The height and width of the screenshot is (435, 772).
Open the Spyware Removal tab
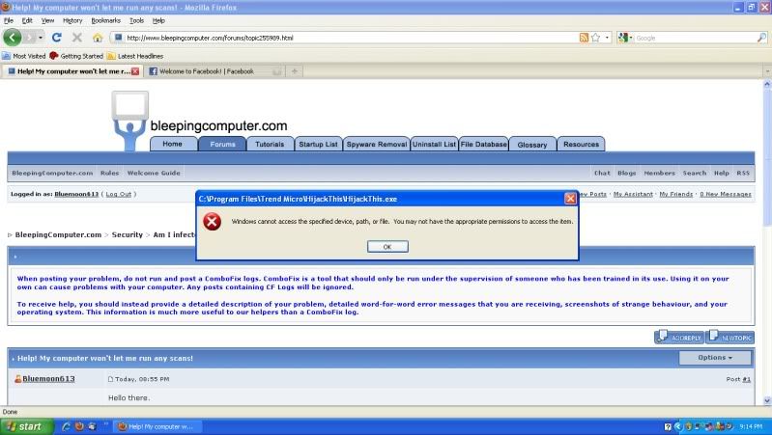(x=377, y=144)
